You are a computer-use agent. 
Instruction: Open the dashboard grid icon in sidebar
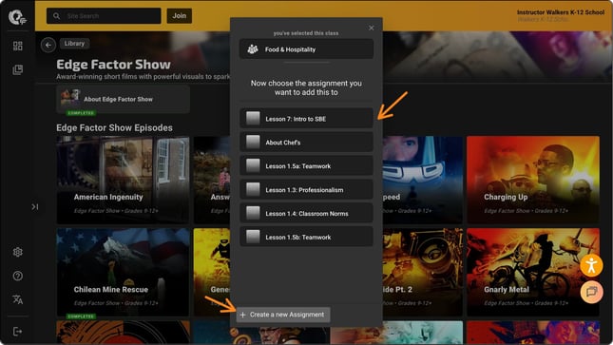pos(18,47)
